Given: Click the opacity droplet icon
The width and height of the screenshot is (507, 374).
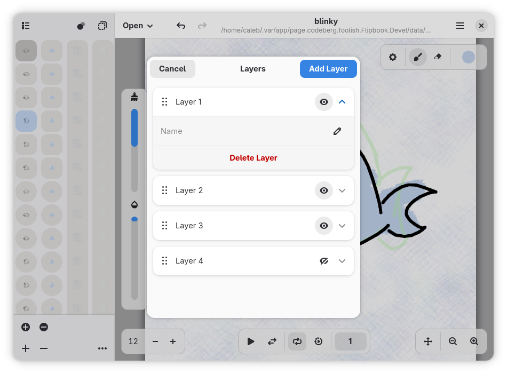Looking at the screenshot, I should (134, 205).
